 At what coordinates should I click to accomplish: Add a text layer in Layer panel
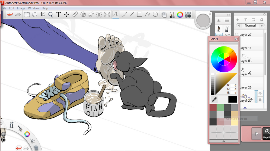click(x=246, y=20)
